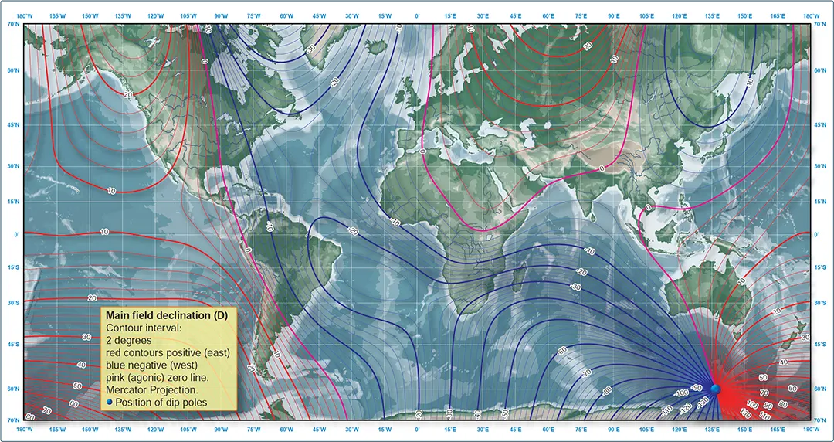Click the 'Contour interval:' legend line
Screen dimensions: 834x442
pyautogui.click(x=144, y=328)
